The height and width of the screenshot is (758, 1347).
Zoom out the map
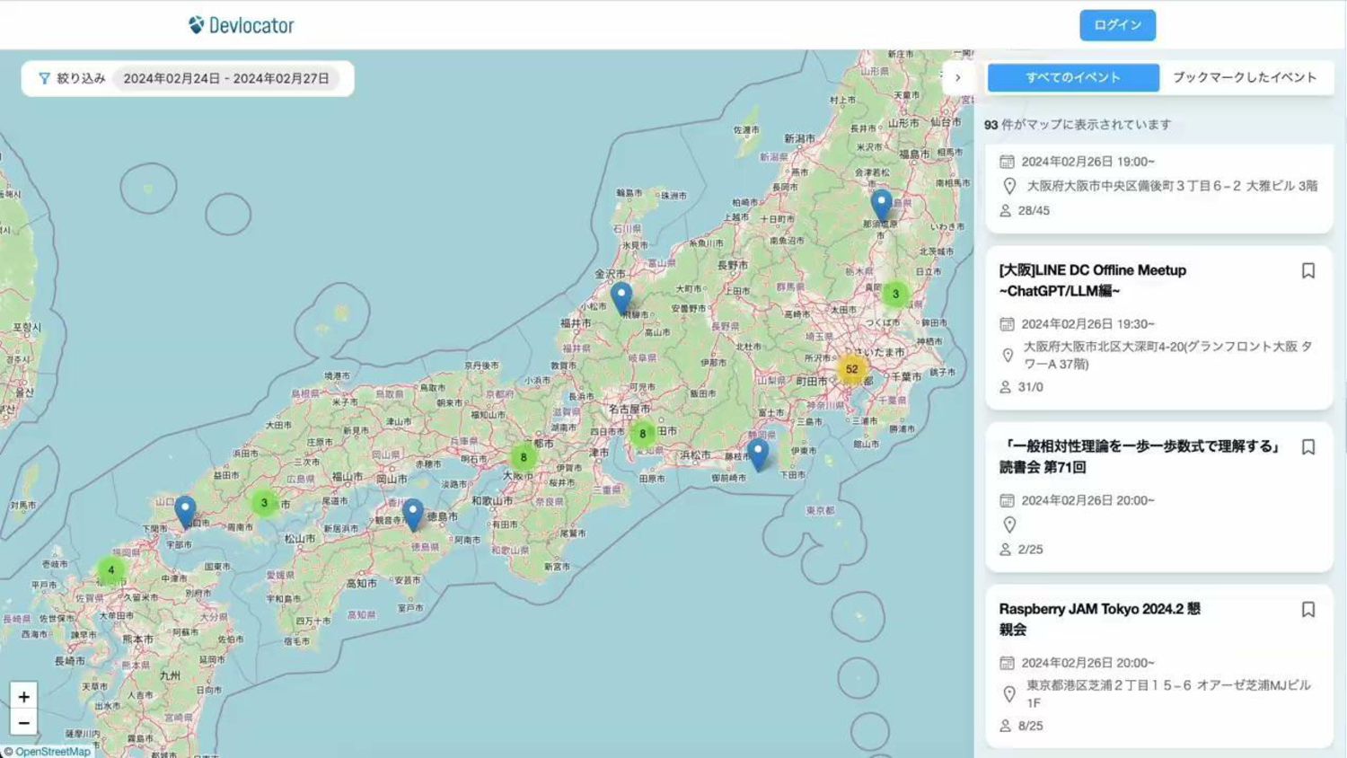23,722
